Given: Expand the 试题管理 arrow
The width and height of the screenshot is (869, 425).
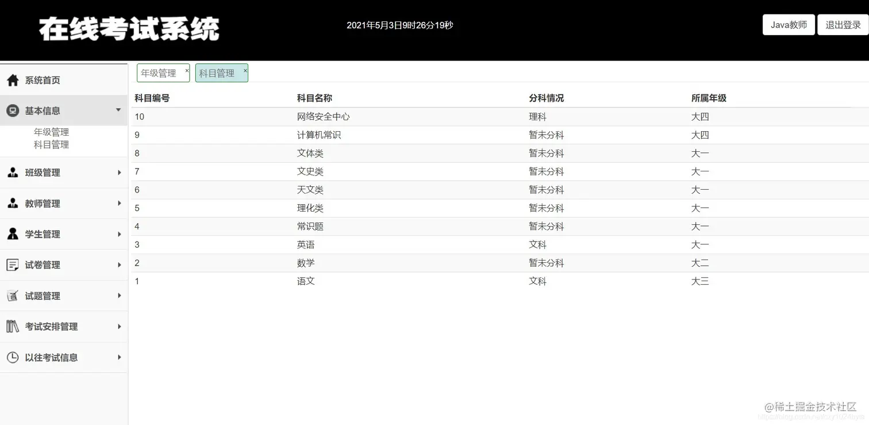Looking at the screenshot, I should point(119,296).
